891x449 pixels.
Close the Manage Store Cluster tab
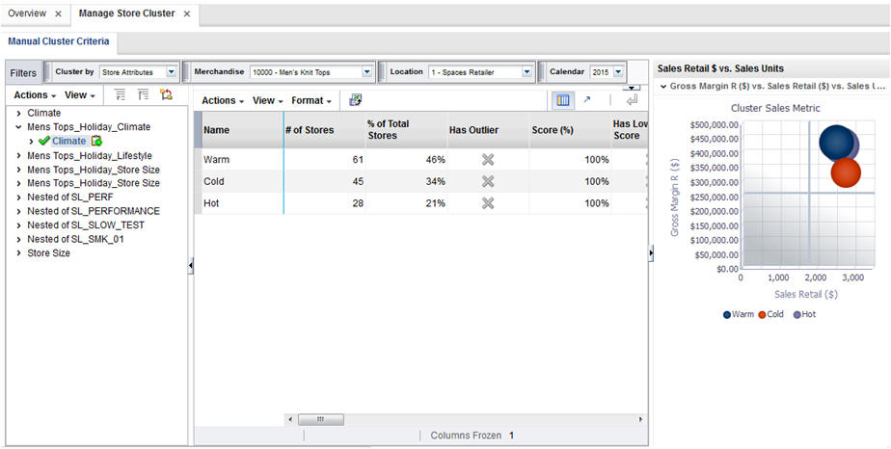pos(186,13)
